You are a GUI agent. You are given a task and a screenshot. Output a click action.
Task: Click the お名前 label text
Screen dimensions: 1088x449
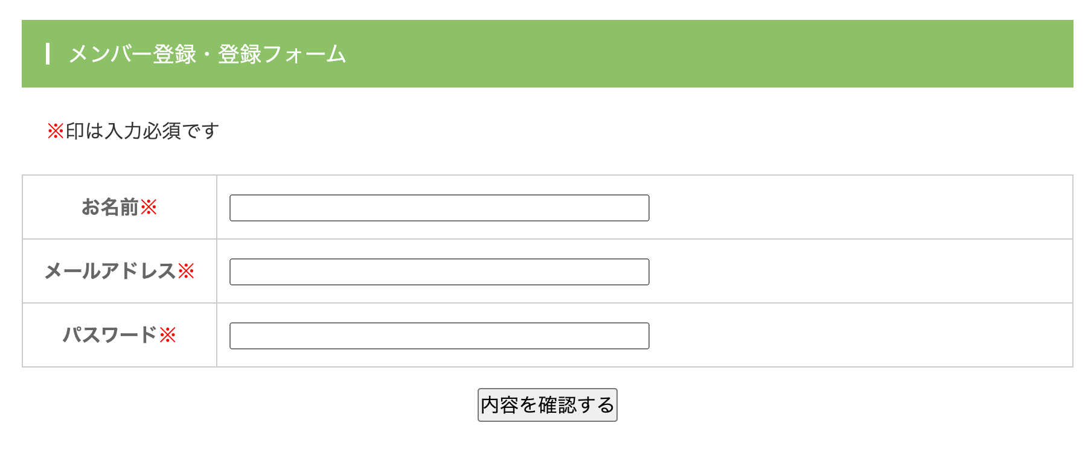110,208
